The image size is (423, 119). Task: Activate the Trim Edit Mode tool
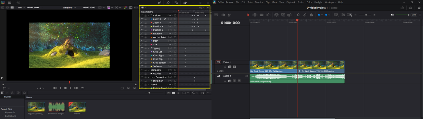point(255,15)
